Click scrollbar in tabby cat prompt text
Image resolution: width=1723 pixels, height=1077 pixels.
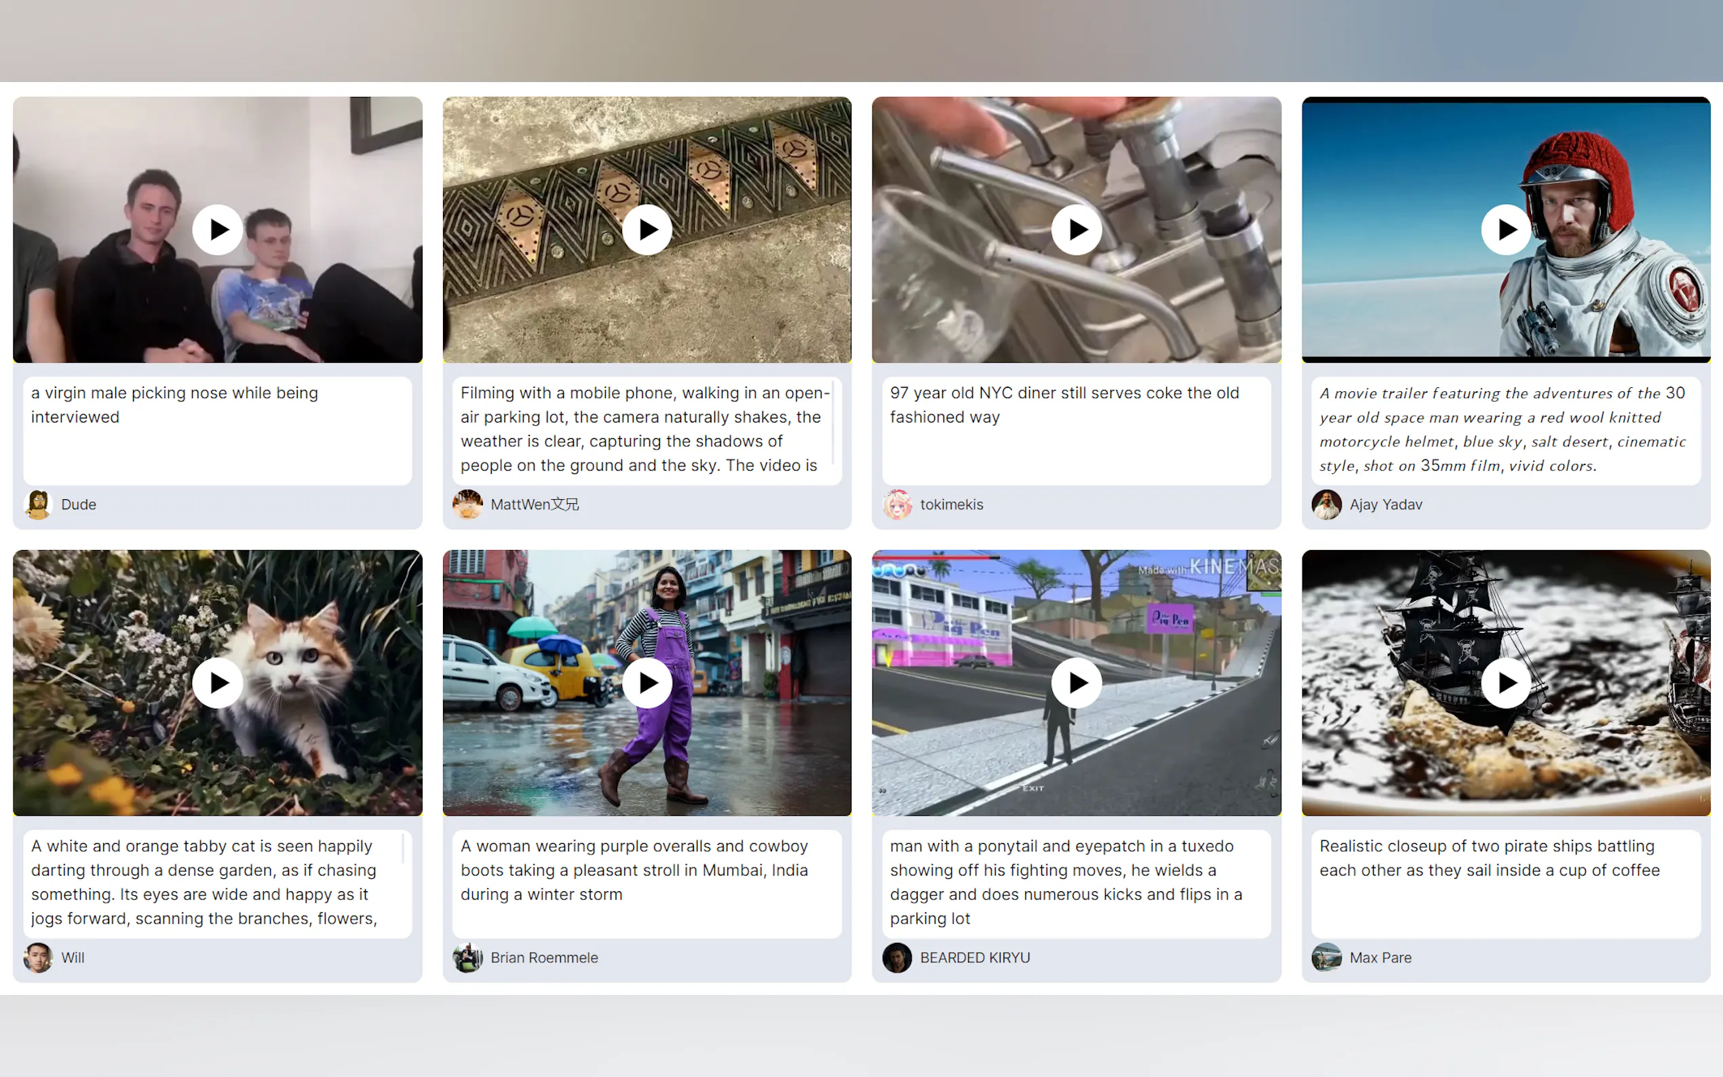403,849
